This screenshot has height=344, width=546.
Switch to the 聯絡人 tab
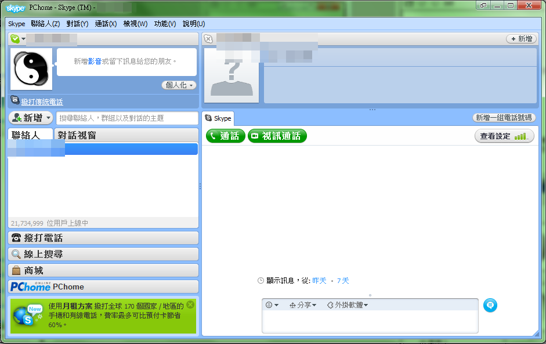tap(31, 135)
